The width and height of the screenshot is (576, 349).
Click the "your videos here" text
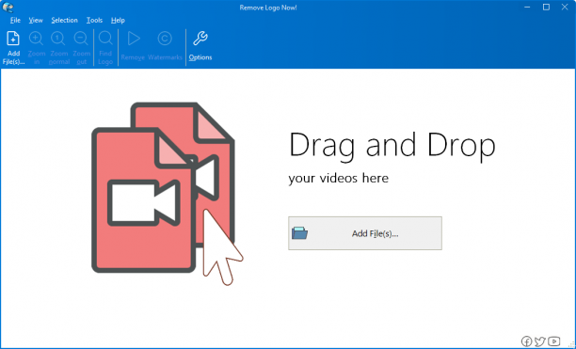click(338, 179)
